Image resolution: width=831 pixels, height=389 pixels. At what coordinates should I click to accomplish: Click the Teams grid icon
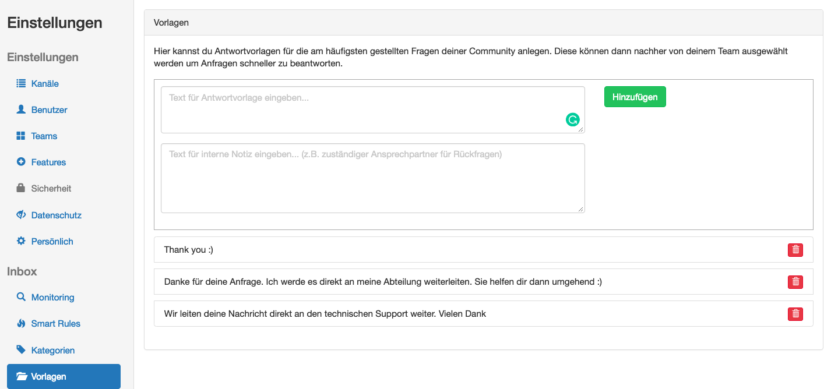point(21,136)
